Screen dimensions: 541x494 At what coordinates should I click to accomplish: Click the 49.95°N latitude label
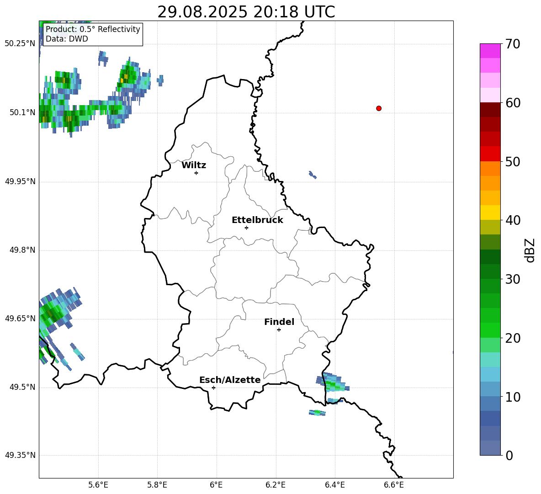pos(20,181)
